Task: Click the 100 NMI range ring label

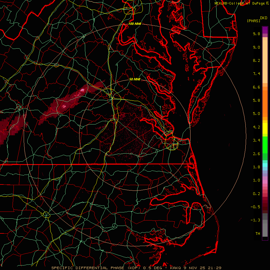Action: pos(135,24)
